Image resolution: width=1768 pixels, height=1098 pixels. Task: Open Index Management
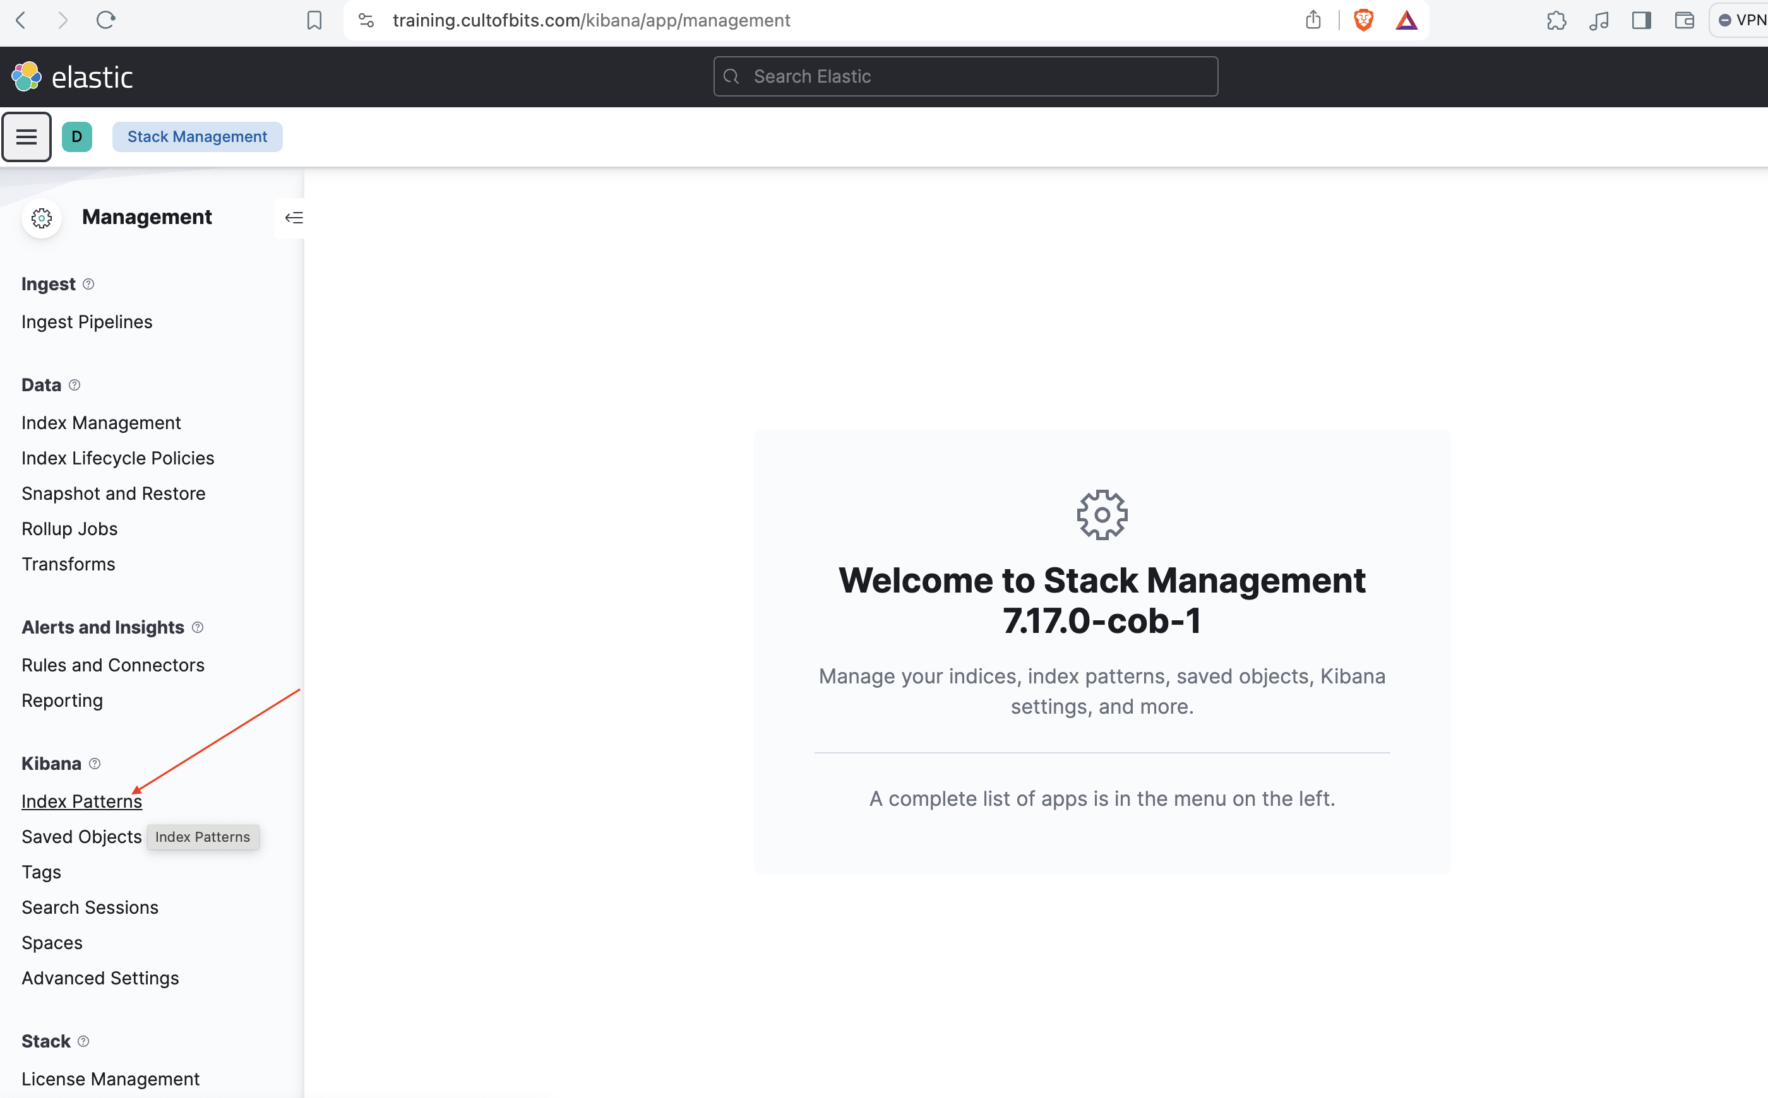click(101, 423)
